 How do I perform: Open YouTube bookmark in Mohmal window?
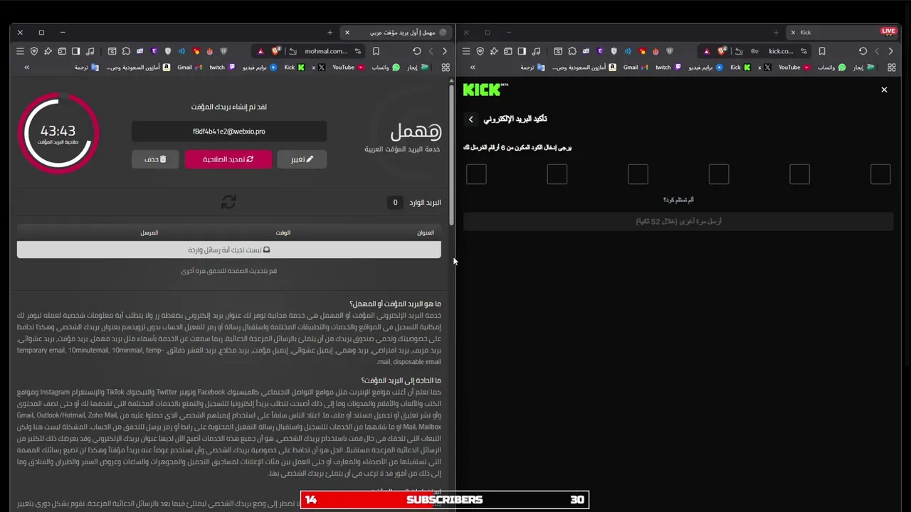coord(349,68)
